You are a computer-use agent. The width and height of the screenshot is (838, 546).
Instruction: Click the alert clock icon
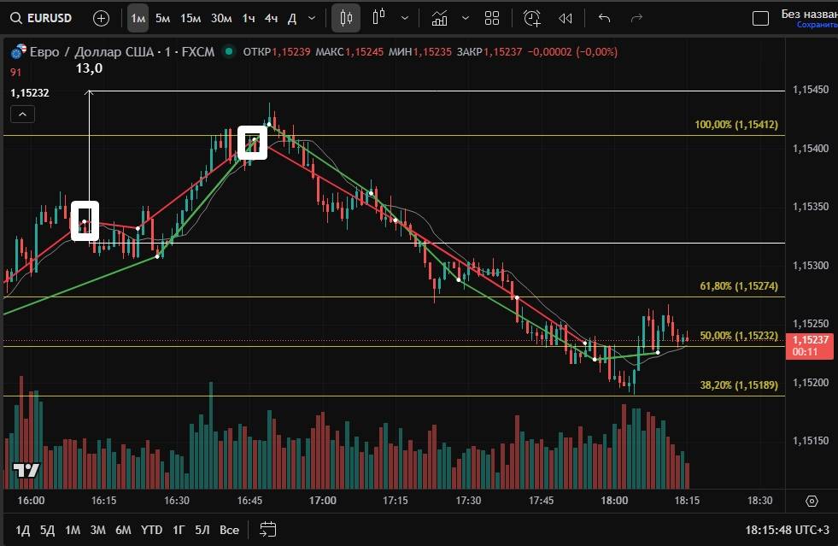pyautogui.click(x=532, y=18)
